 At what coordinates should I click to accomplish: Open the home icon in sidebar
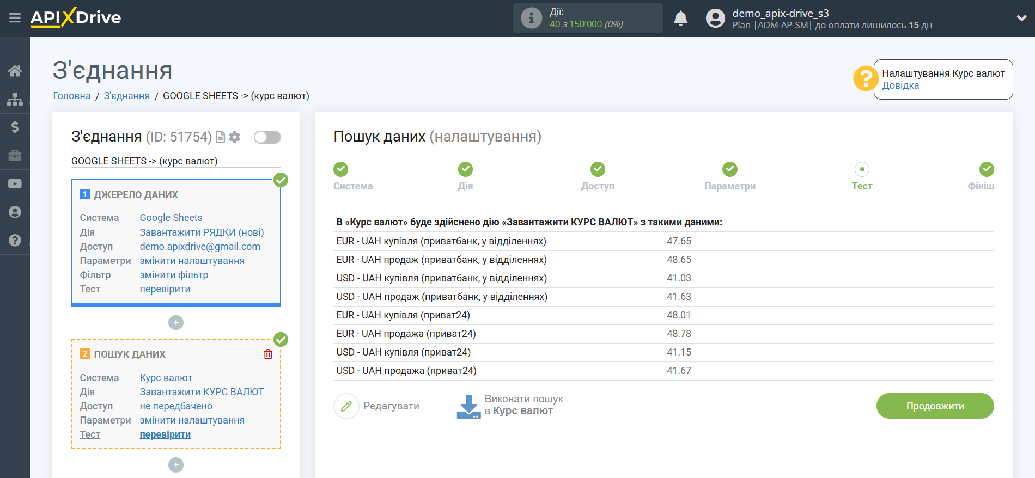click(15, 71)
